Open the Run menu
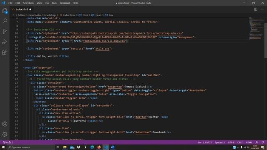Screen dimensions: 267x150 (54, 3)
